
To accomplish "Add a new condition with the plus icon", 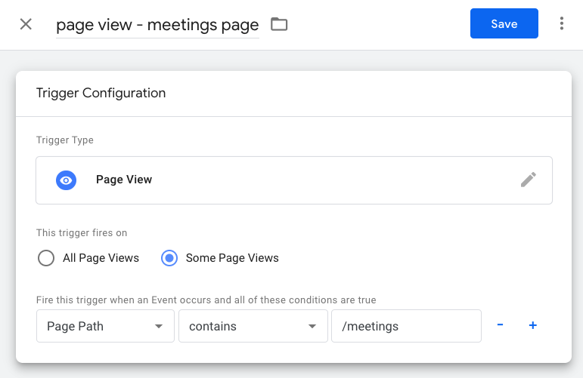I will click(533, 325).
